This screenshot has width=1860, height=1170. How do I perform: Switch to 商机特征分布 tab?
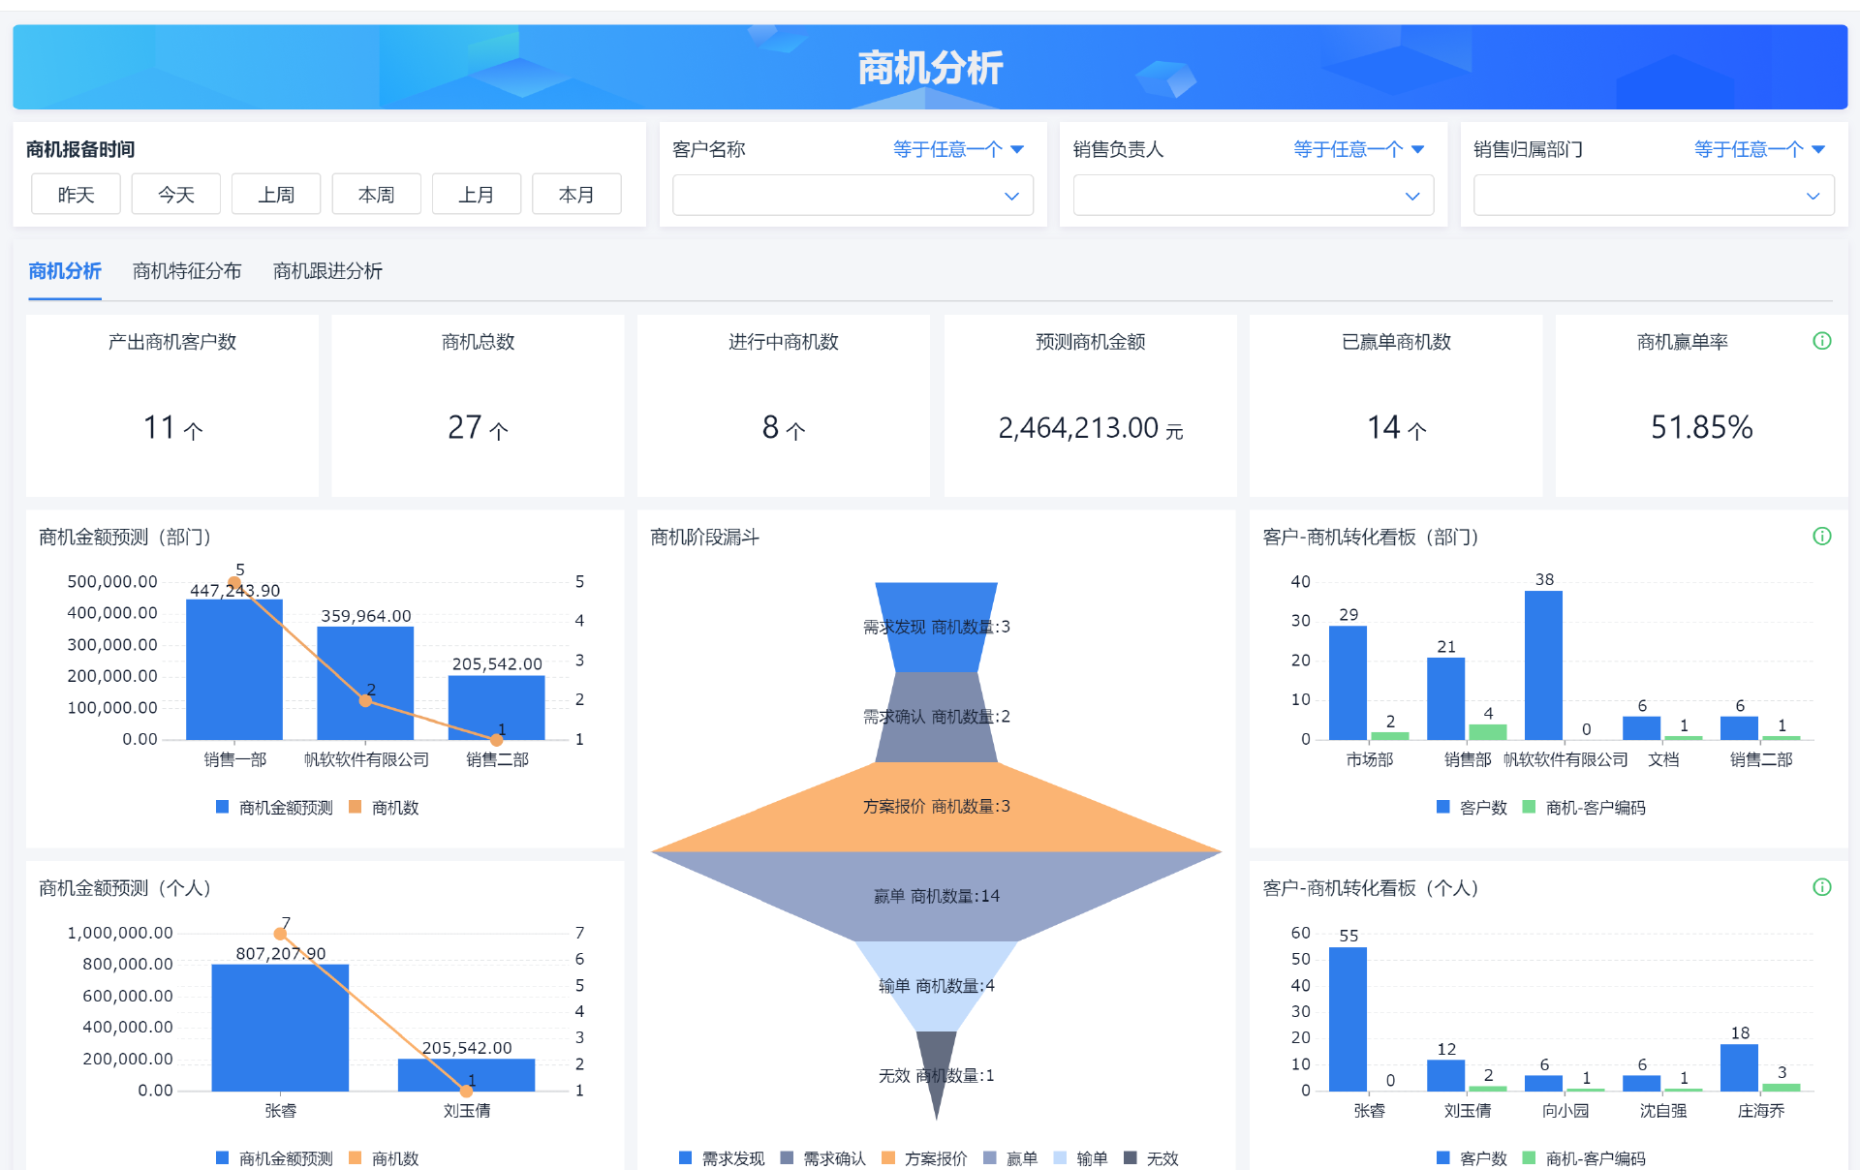pyautogui.click(x=187, y=271)
